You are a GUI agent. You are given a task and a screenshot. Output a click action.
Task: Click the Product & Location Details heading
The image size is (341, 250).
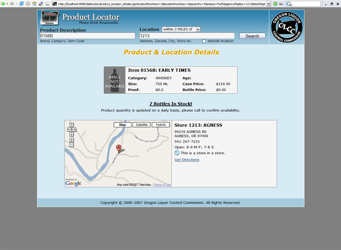coord(171,52)
